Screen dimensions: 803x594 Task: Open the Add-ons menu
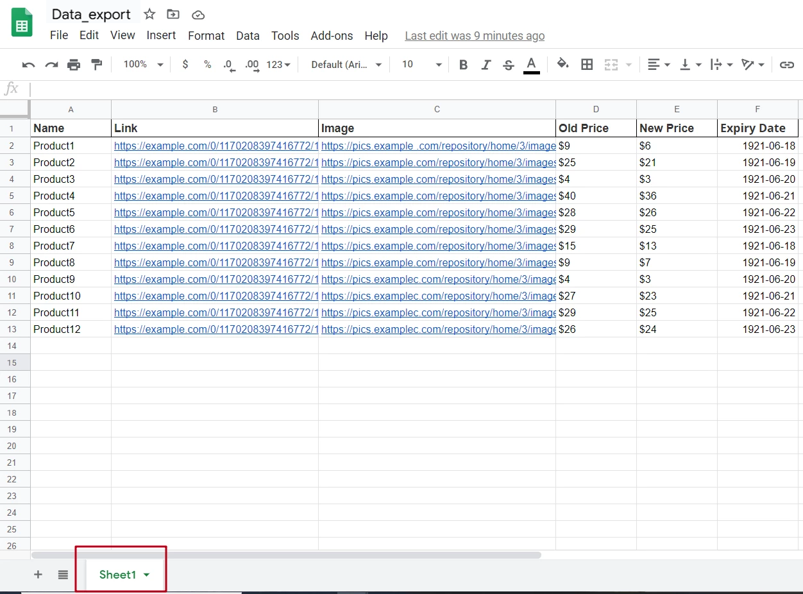point(332,36)
